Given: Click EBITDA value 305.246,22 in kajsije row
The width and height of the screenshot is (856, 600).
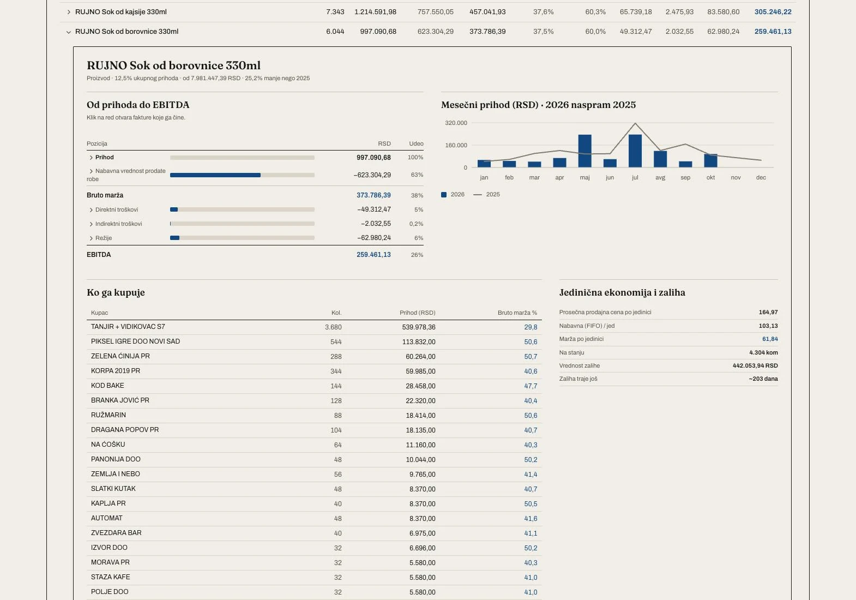Looking at the screenshot, I should pyautogui.click(x=773, y=12).
